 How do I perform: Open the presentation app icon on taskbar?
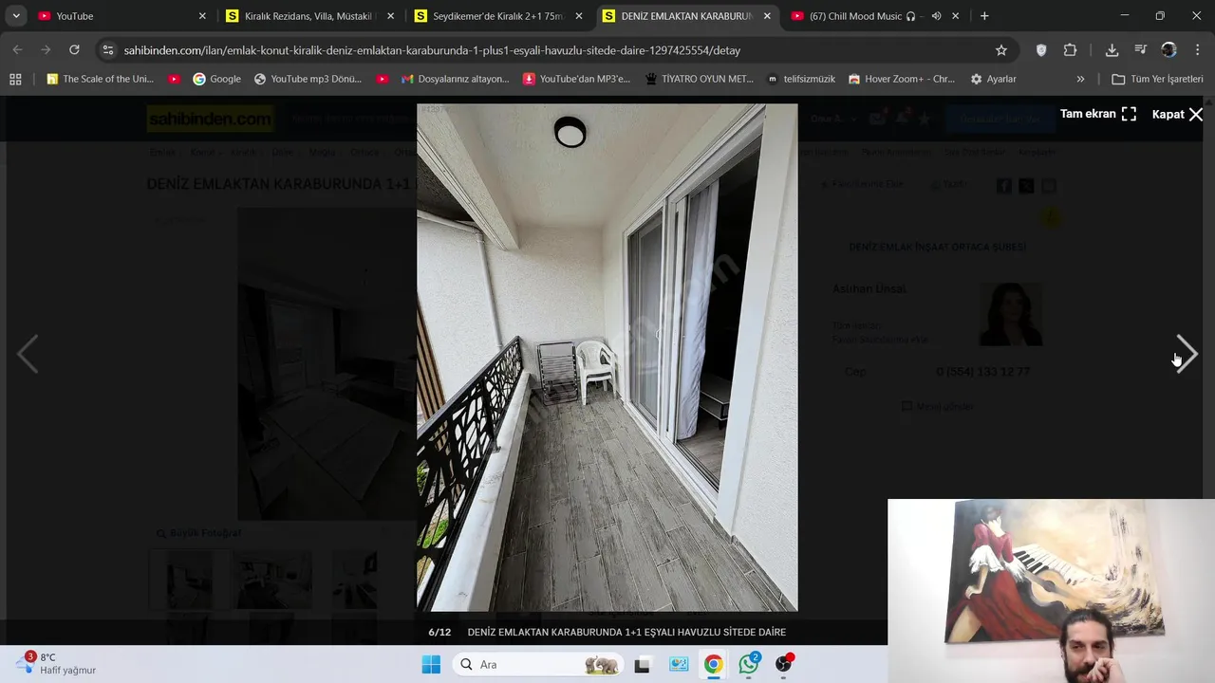pos(678,664)
